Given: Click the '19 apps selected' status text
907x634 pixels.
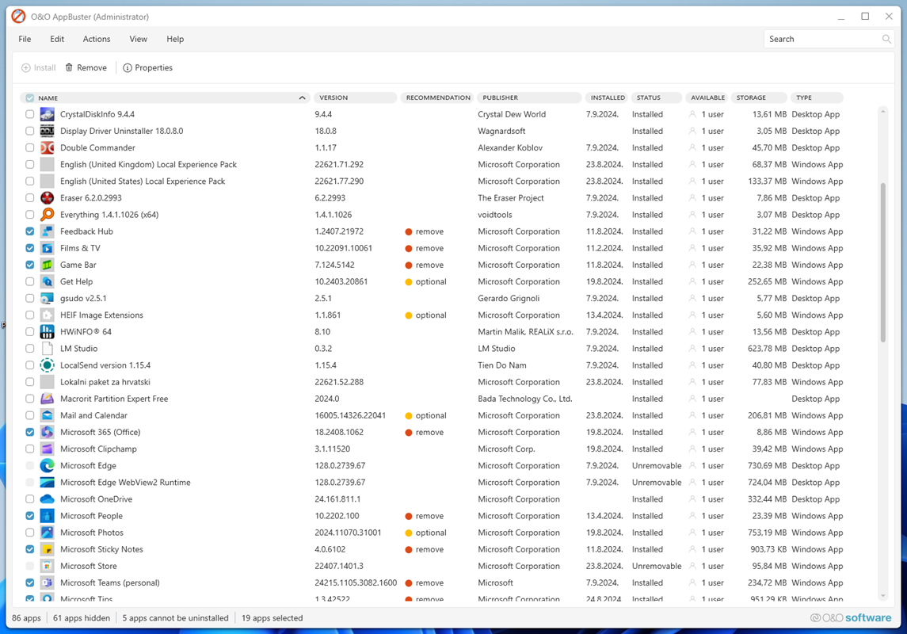Looking at the screenshot, I should point(272,618).
